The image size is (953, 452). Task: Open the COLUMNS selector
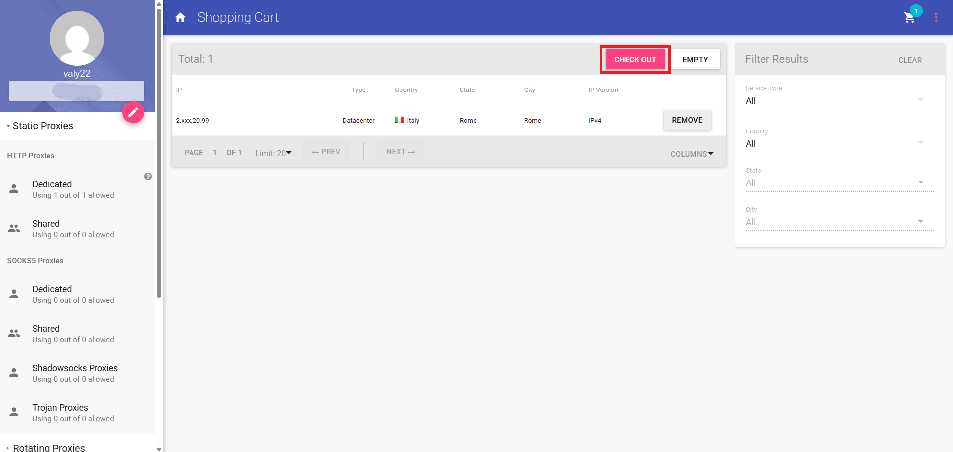tap(692, 154)
